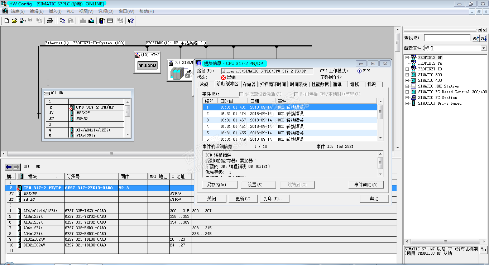The height and width of the screenshot is (265, 489).
Task: Click the 更新(U) button
Action: click(x=243, y=199)
